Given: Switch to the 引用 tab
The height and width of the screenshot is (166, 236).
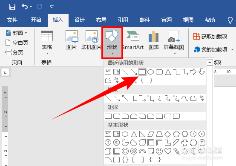Looking at the screenshot, I should (x=123, y=20).
